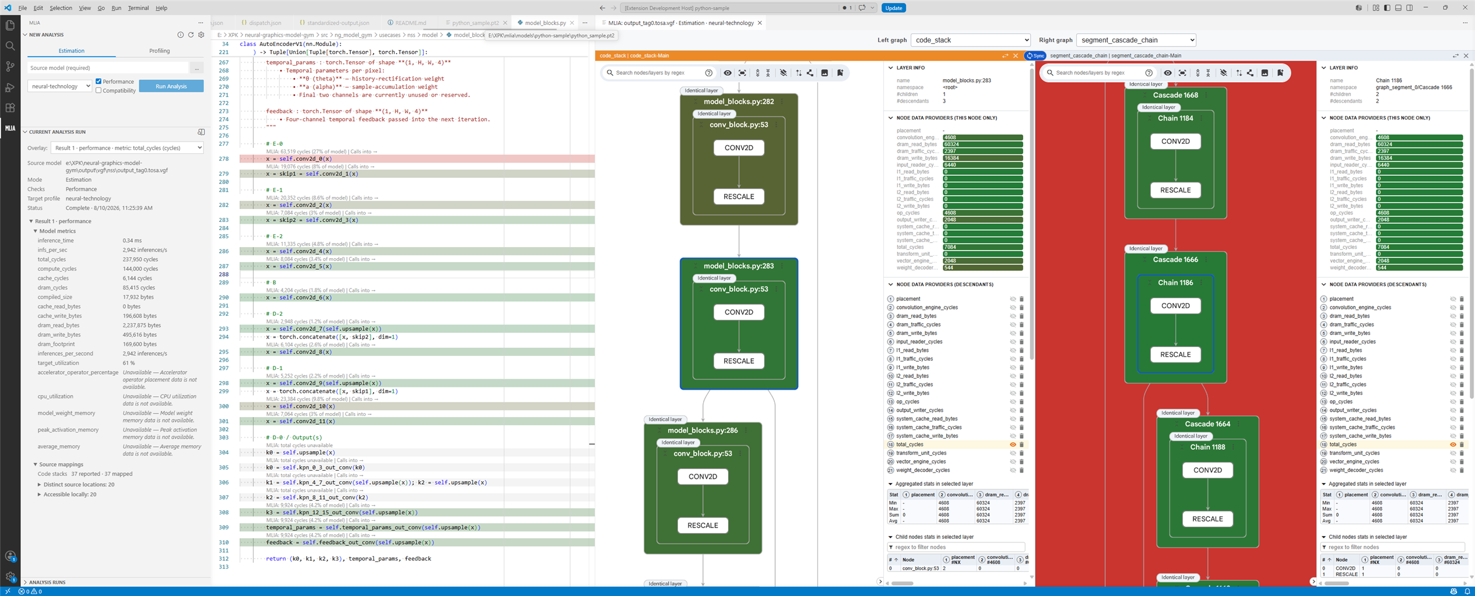Image resolution: width=1475 pixels, height=596 pixels.
Task: Open the Terminal menu
Action: coord(138,8)
